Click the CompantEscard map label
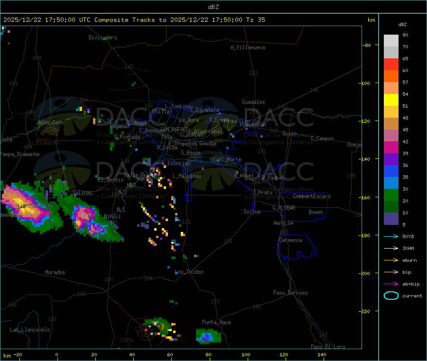 [x=312, y=196]
